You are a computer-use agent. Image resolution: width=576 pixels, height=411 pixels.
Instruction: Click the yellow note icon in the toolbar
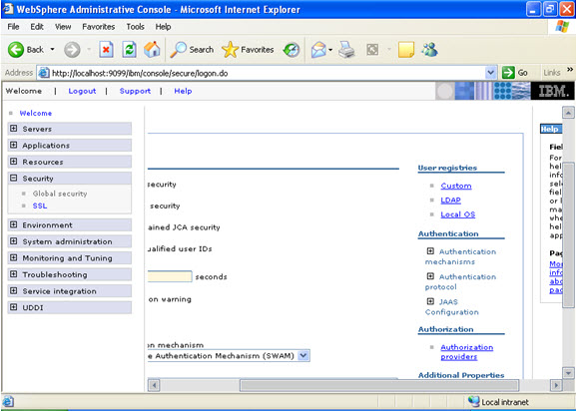[x=406, y=50]
